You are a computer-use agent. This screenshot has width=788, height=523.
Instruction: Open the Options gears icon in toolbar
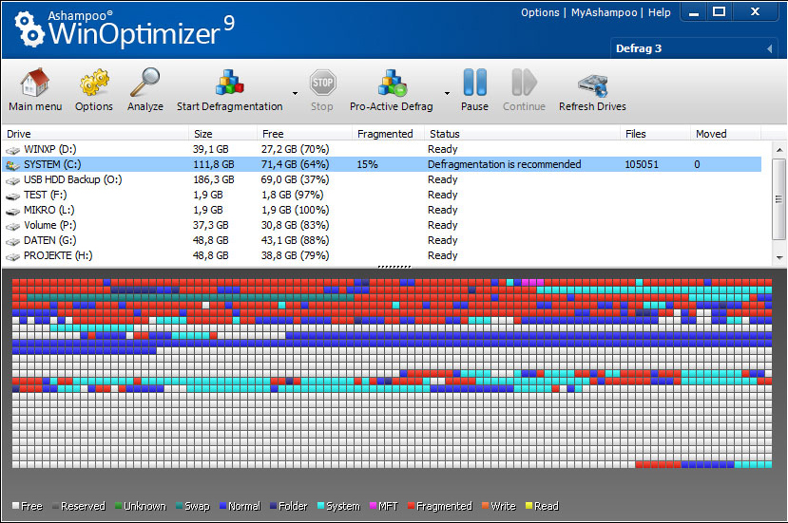94,84
